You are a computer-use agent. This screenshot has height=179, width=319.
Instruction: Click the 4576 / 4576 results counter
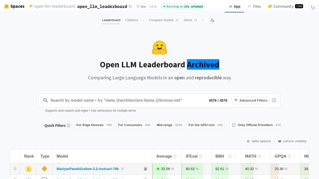(x=218, y=101)
